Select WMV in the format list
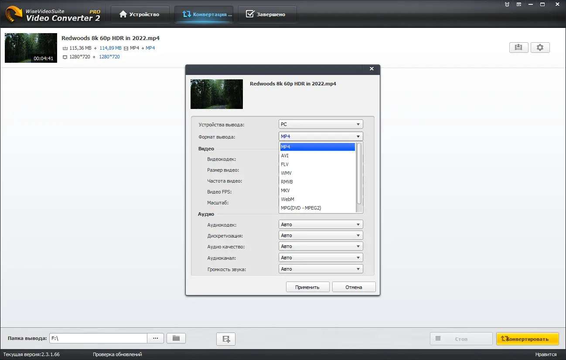 coord(317,173)
